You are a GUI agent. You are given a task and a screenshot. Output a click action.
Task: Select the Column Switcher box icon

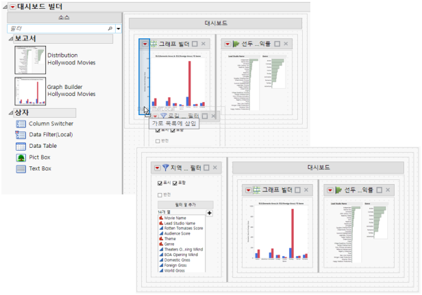point(21,124)
